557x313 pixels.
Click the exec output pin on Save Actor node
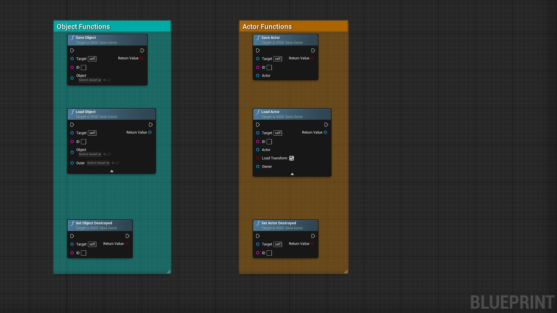pyautogui.click(x=313, y=50)
